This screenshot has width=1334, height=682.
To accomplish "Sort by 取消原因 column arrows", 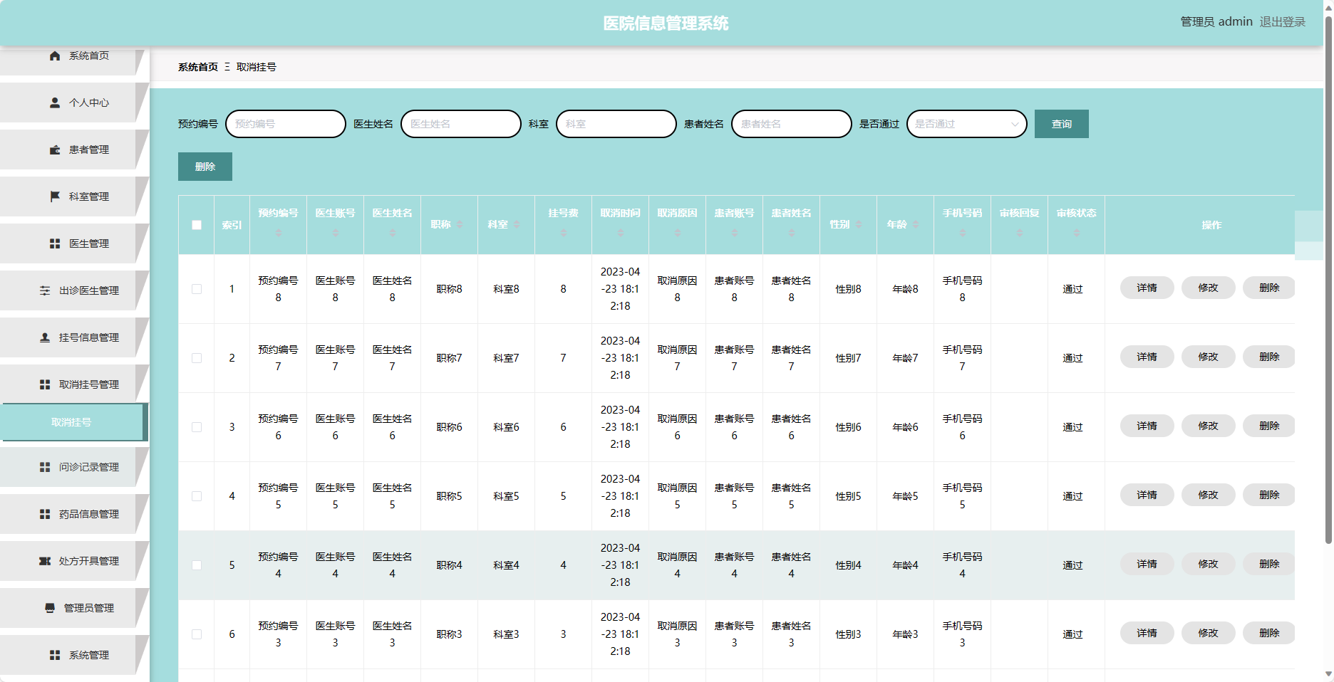I will [678, 234].
